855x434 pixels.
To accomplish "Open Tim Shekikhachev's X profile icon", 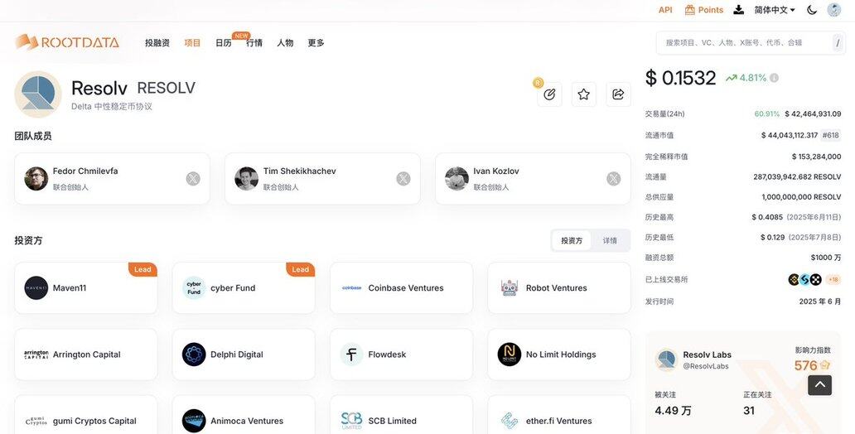I will click(403, 178).
